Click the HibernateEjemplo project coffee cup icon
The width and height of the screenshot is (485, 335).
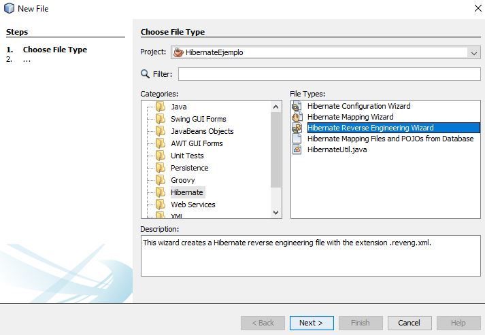click(178, 52)
